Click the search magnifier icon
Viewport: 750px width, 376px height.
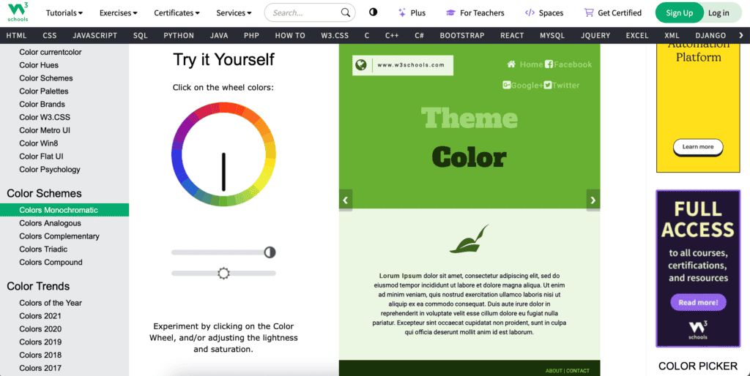(346, 13)
